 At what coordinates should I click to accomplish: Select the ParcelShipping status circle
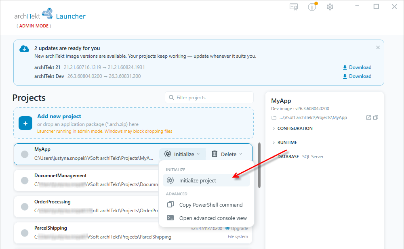coord(25,233)
